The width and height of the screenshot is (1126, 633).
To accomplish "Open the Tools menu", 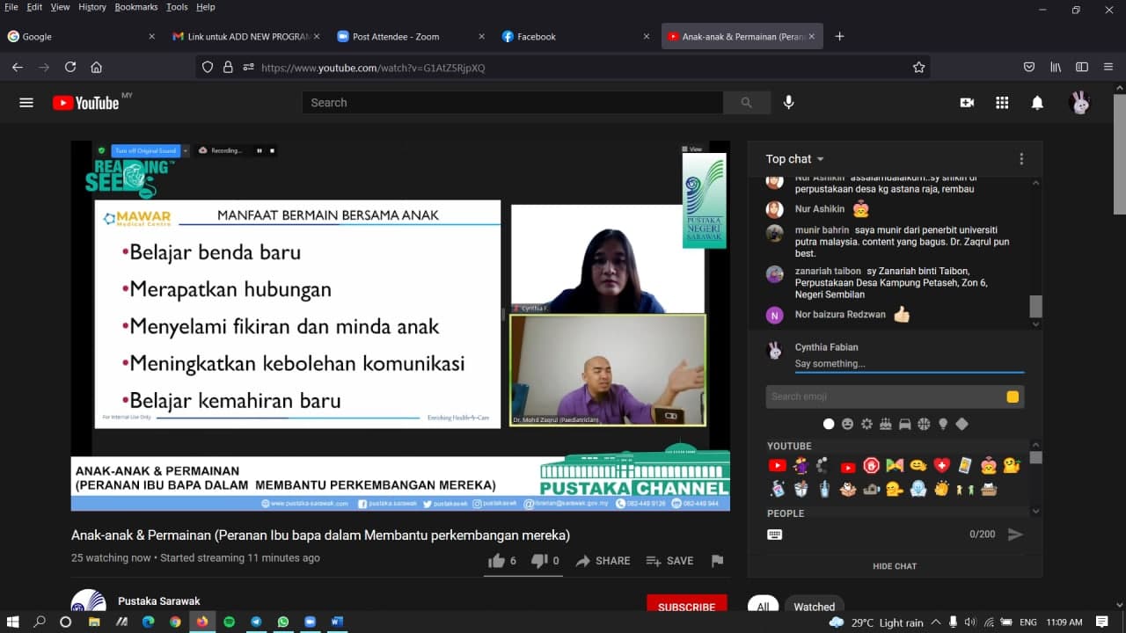I will [177, 7].
